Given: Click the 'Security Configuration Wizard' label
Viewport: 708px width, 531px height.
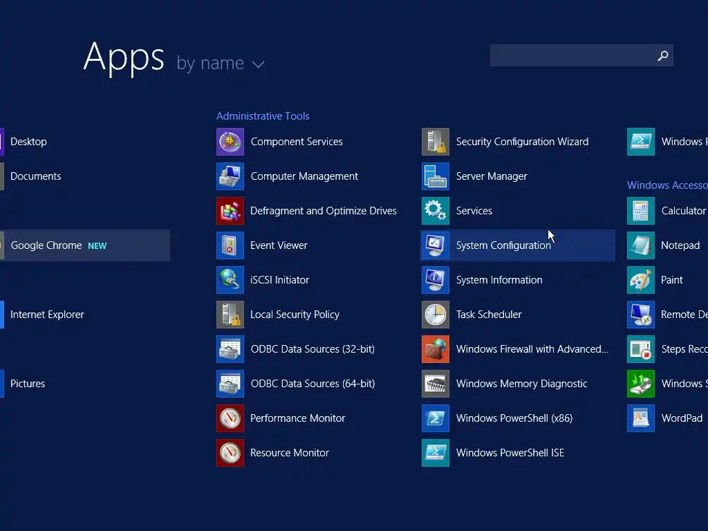Looking at the screenshot, I should pos(523,142).
